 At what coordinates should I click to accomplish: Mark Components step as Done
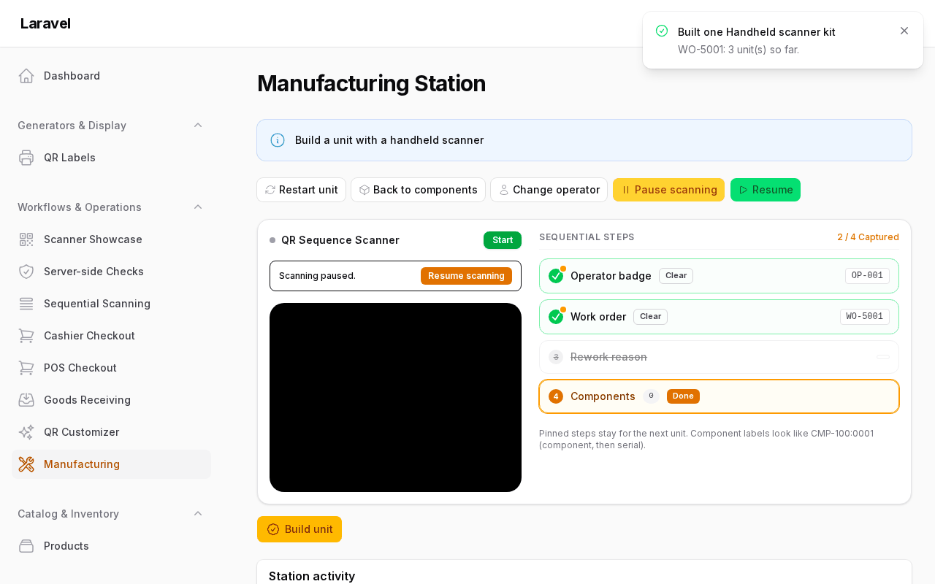(x=683, y=396)
